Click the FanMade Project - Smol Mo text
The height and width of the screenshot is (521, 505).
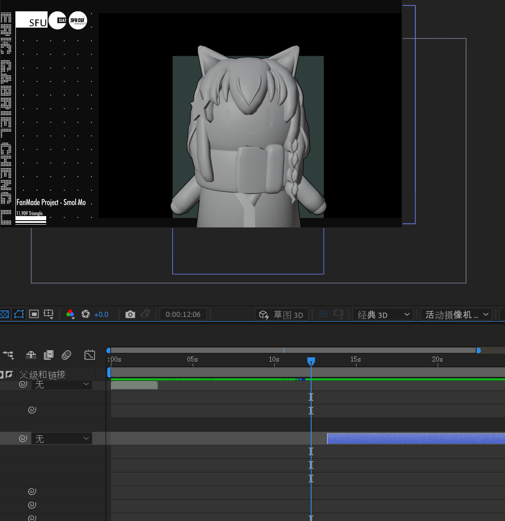51,203
